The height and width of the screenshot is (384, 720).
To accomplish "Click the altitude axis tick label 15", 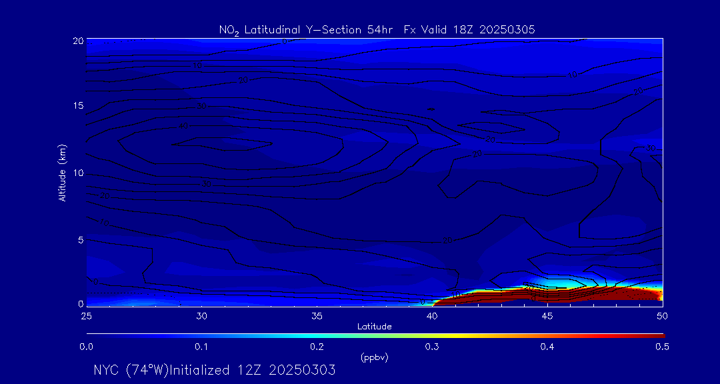I will [x=78, y=105].
